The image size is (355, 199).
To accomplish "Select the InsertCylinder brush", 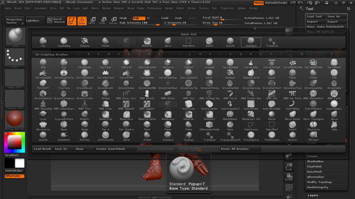I will (x=209, y=105).
